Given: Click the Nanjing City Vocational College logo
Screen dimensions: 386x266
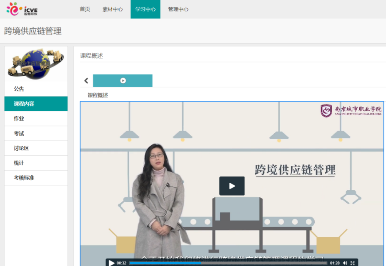Looking at the screenshot, I should tap(351, 110).
